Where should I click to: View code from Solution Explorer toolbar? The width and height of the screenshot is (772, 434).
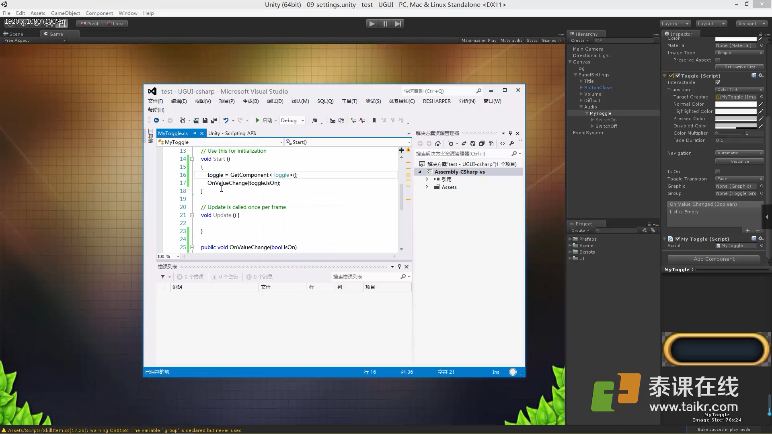(x=503, y=143)
